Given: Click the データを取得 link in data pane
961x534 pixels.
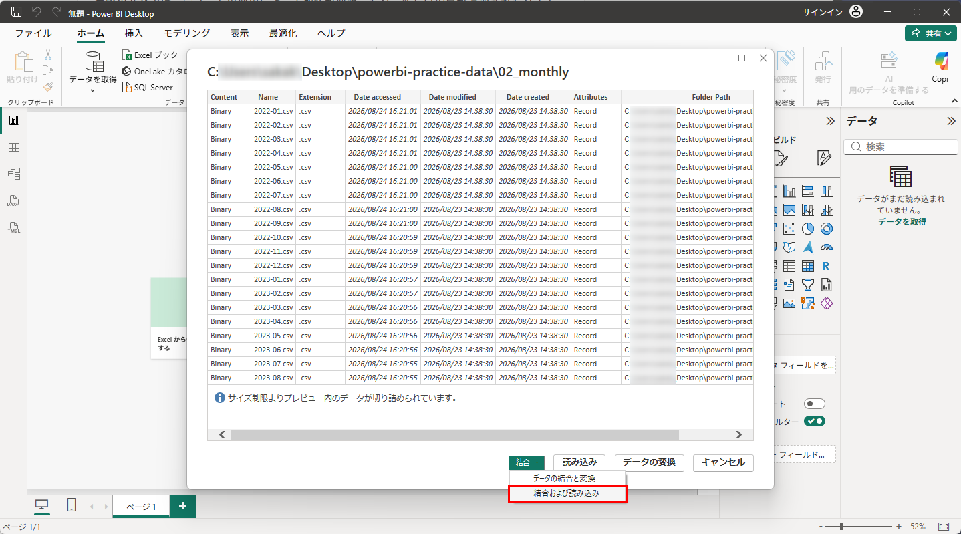Looking at the screenshot, I should [902, 221].
